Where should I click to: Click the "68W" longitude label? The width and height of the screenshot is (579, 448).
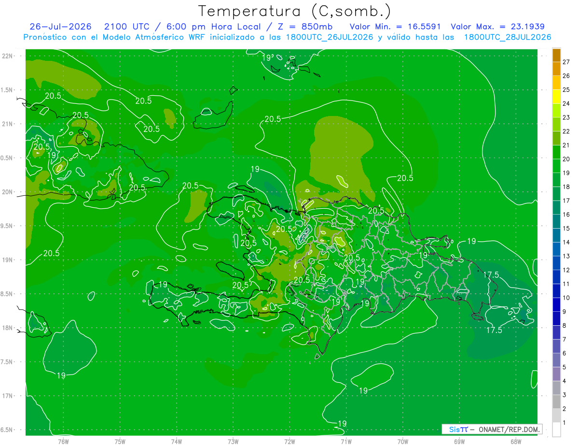[516, 441]
